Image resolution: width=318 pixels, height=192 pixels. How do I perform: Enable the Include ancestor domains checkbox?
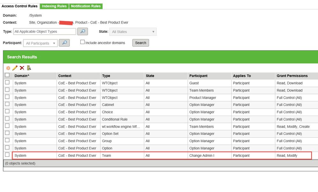(x=83, y=42)
